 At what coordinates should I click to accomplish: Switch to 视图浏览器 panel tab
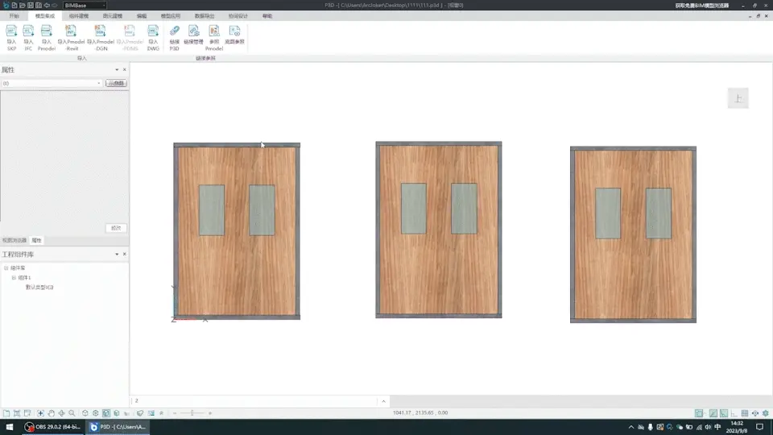click(x=14, y=241)
